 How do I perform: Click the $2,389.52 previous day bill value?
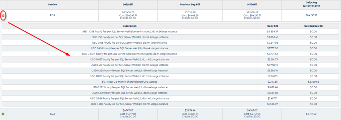click(x=313, y=82)
